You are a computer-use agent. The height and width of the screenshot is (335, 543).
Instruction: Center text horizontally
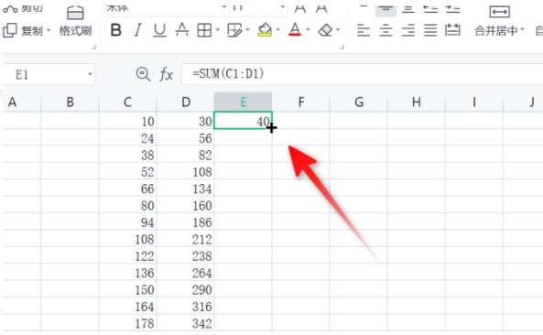coord(386,30)
